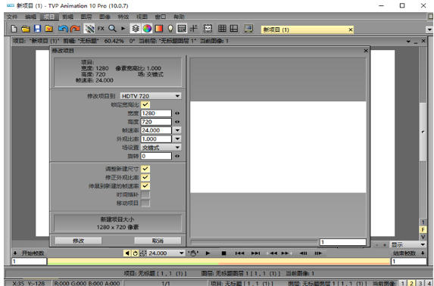Click the monitor display toolbar icon
Viewport: 434px width, 286px height.
(x=248, y=29)
